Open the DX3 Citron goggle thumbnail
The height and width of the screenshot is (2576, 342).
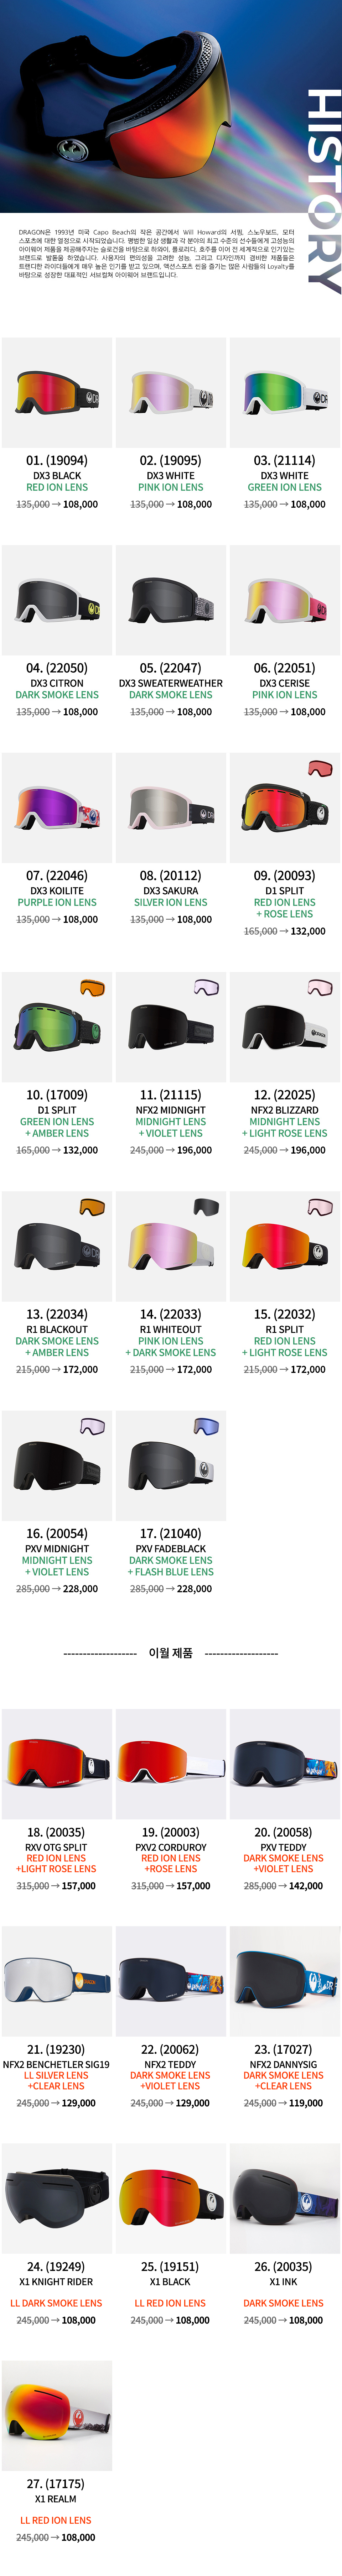point(57,600)
